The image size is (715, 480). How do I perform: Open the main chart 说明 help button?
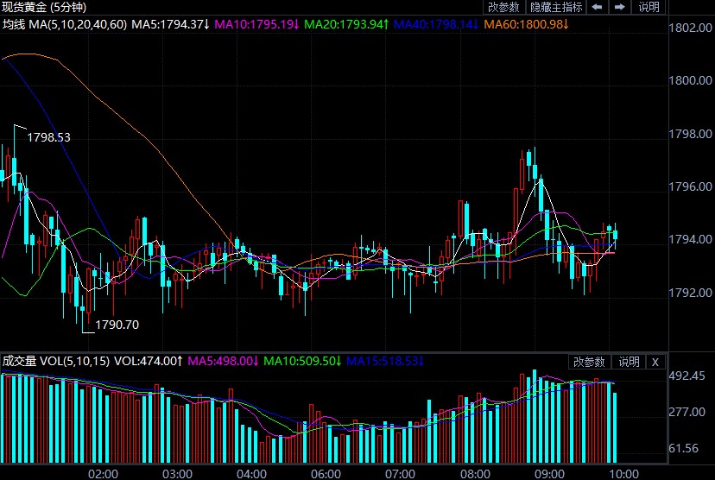pyautogui.click(x=649, y=7)
